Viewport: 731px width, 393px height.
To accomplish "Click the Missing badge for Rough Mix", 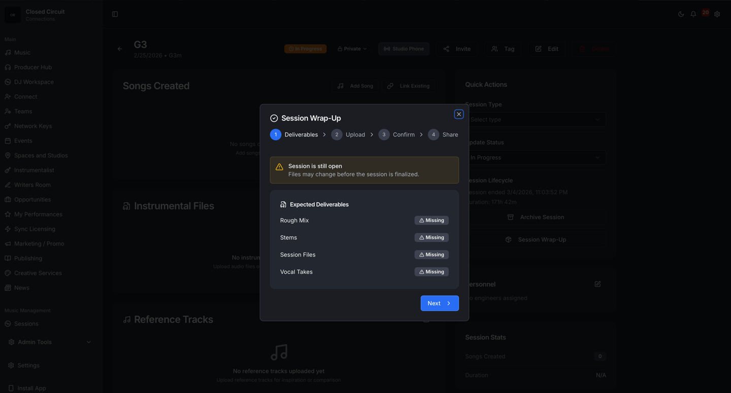I will [431, 221].
